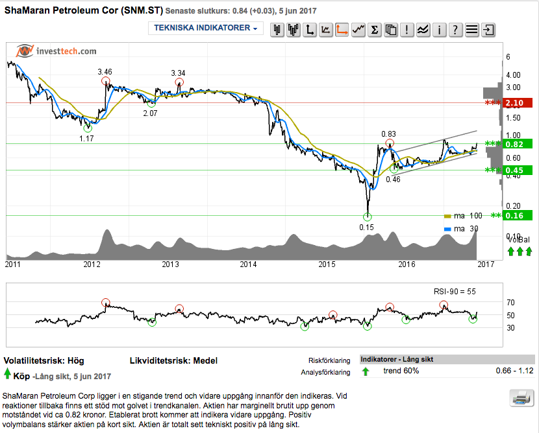Open the information 'i' icon
Image resolution: width=539 pixels, height=433 pixels.
[439, 30]
